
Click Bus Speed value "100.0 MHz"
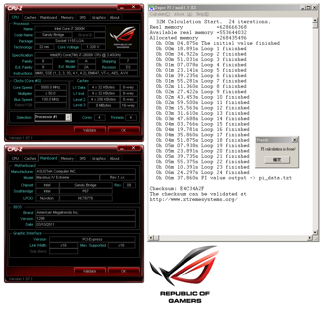point(50,99)
